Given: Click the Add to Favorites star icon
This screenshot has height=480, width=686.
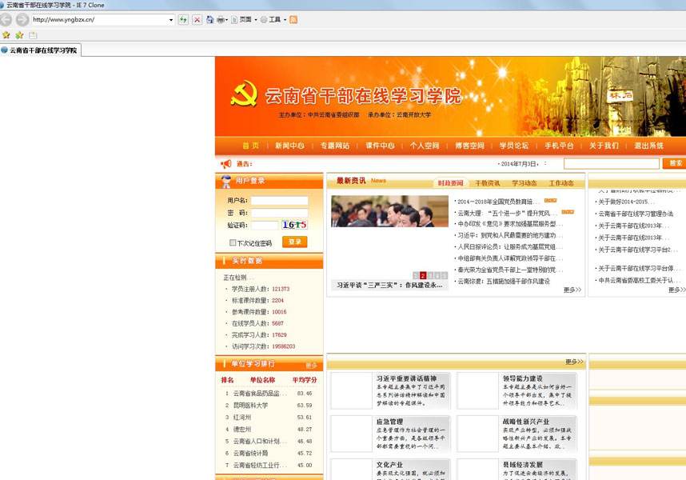Looking at the screenshot, I should (x=19, y=35).
